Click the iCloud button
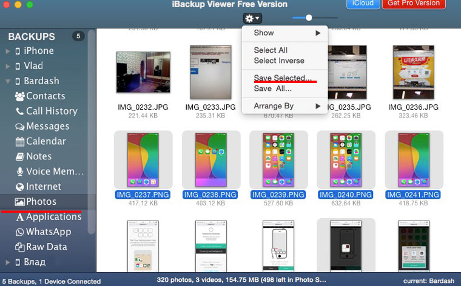The width and height of the screenshot is (461, 286). 363,4
